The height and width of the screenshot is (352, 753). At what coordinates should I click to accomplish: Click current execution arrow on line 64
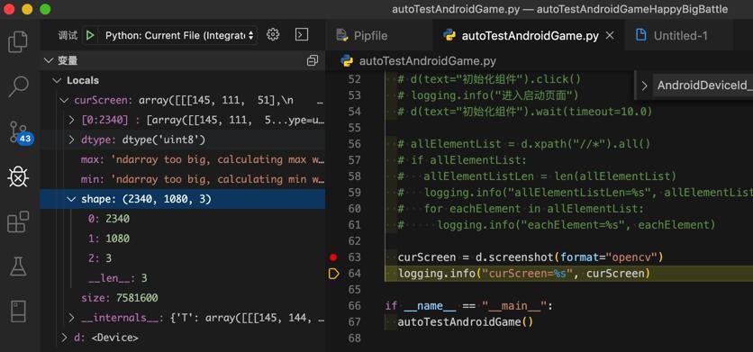pos(333,274)
